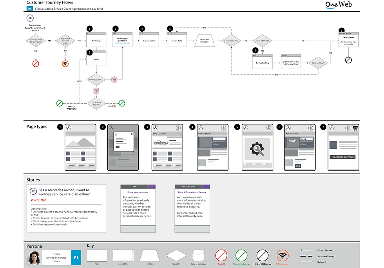Click the Calls to Database cylinder icon in Key
384x268 pixels.
coord(198,255)
